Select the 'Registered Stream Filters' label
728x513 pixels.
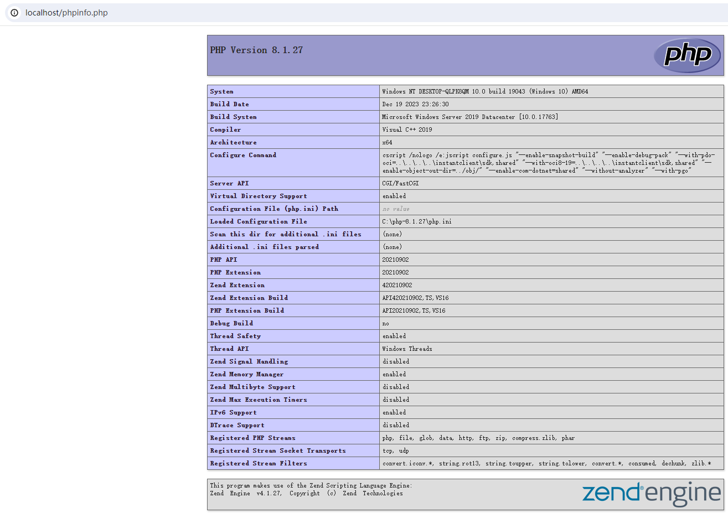(259, 464)
